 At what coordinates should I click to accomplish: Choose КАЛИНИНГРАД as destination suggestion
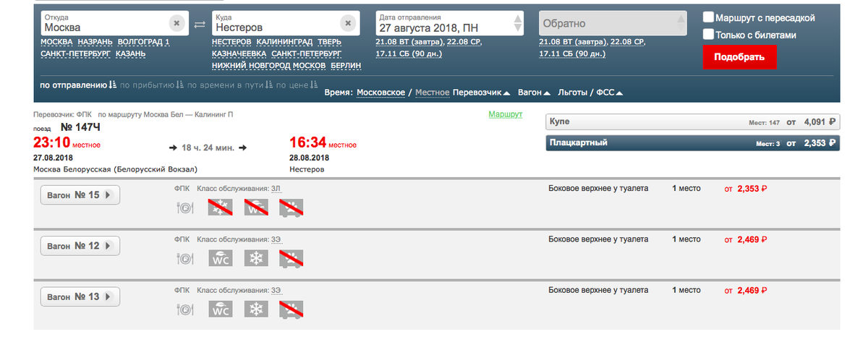click(284, 42)
